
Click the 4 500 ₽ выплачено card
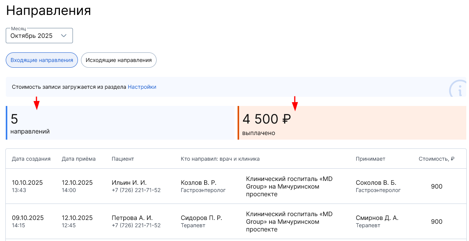click(352, 123)
